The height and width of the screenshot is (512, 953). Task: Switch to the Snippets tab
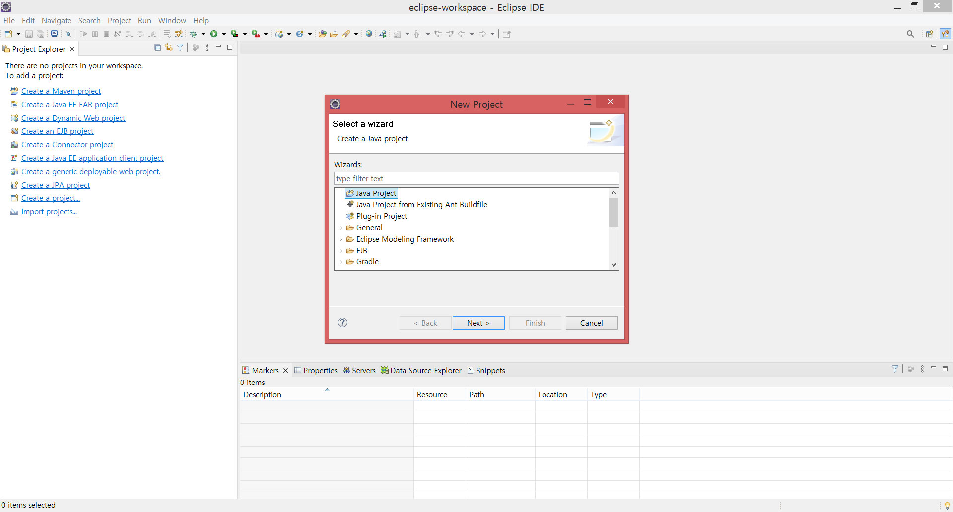coord(486,370)
